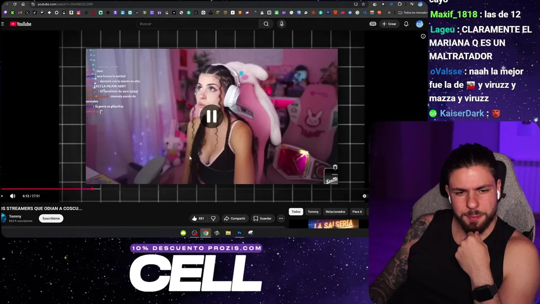The image size is (540, 304).
Task: View site information for youtube.com
Action: tap(32, 4)
